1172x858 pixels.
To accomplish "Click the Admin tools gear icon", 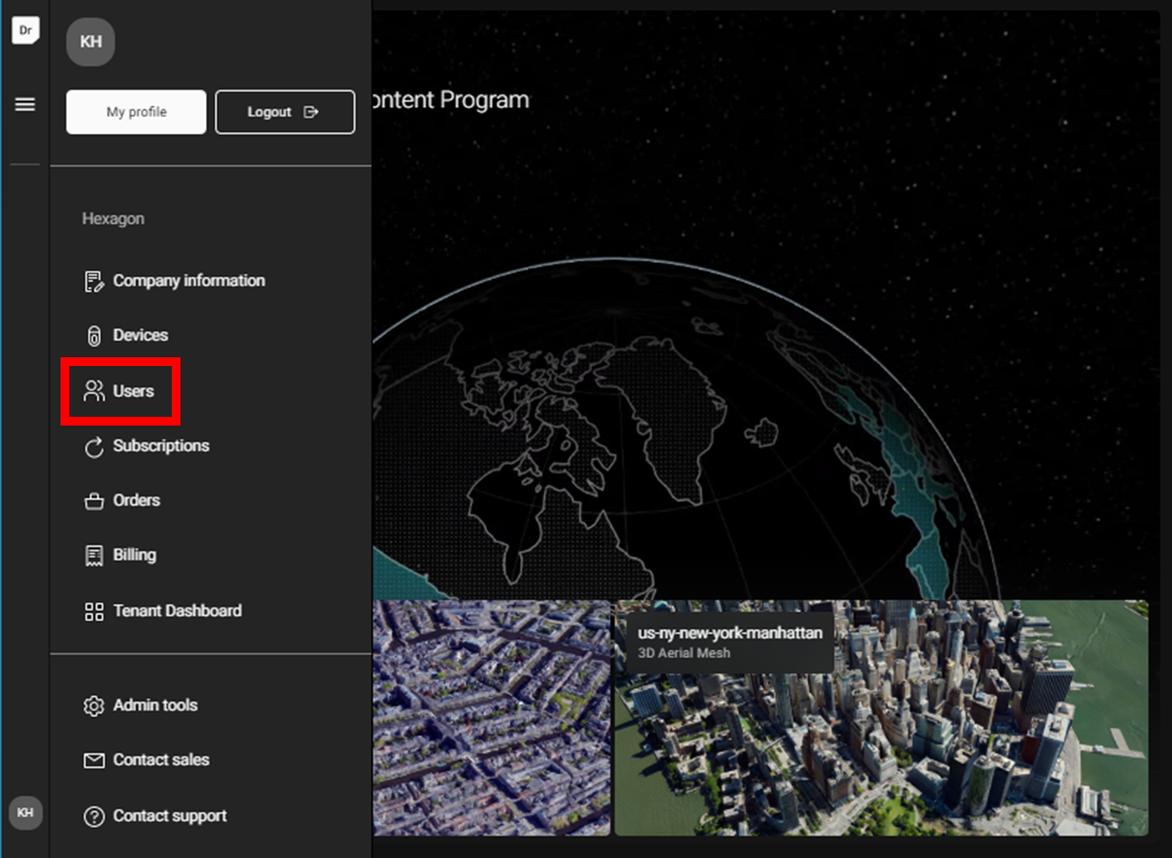I will [94, 706].
